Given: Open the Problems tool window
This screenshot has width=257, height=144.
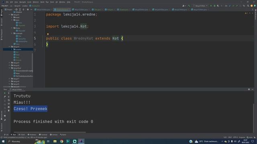Looking at the screenshot, I should tap(32, 134).
